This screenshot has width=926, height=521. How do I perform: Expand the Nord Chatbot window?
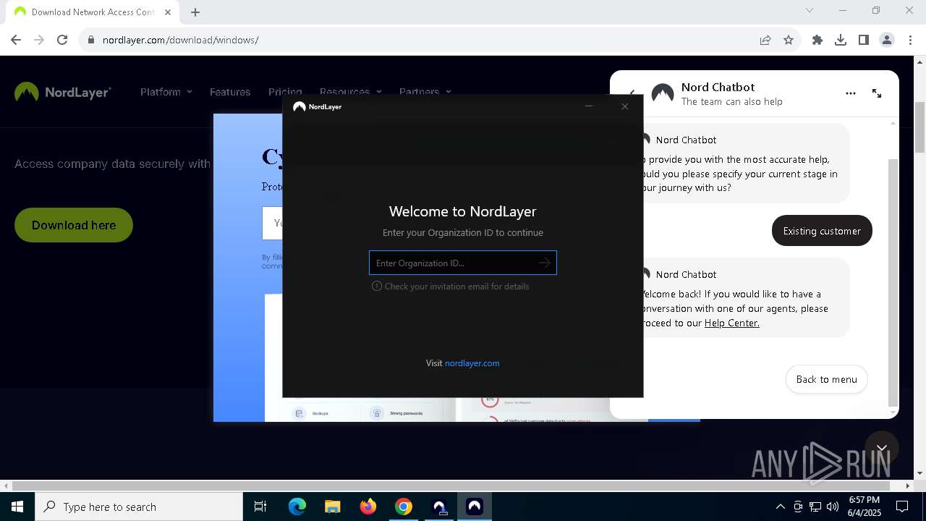coord(877,93)
